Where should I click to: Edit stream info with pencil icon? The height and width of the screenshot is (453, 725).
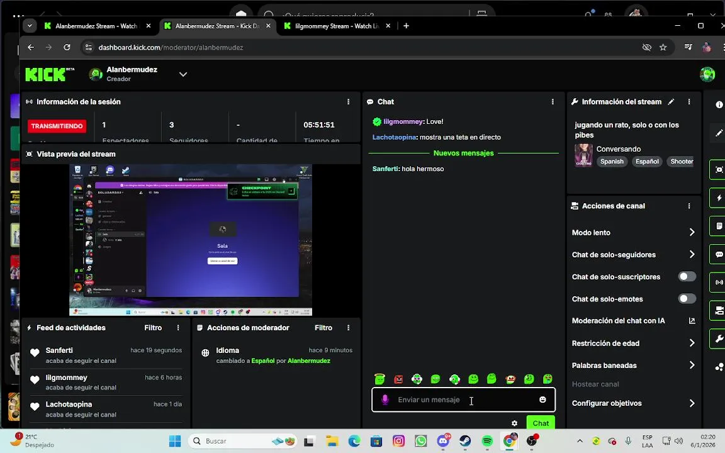coord(671,102)
